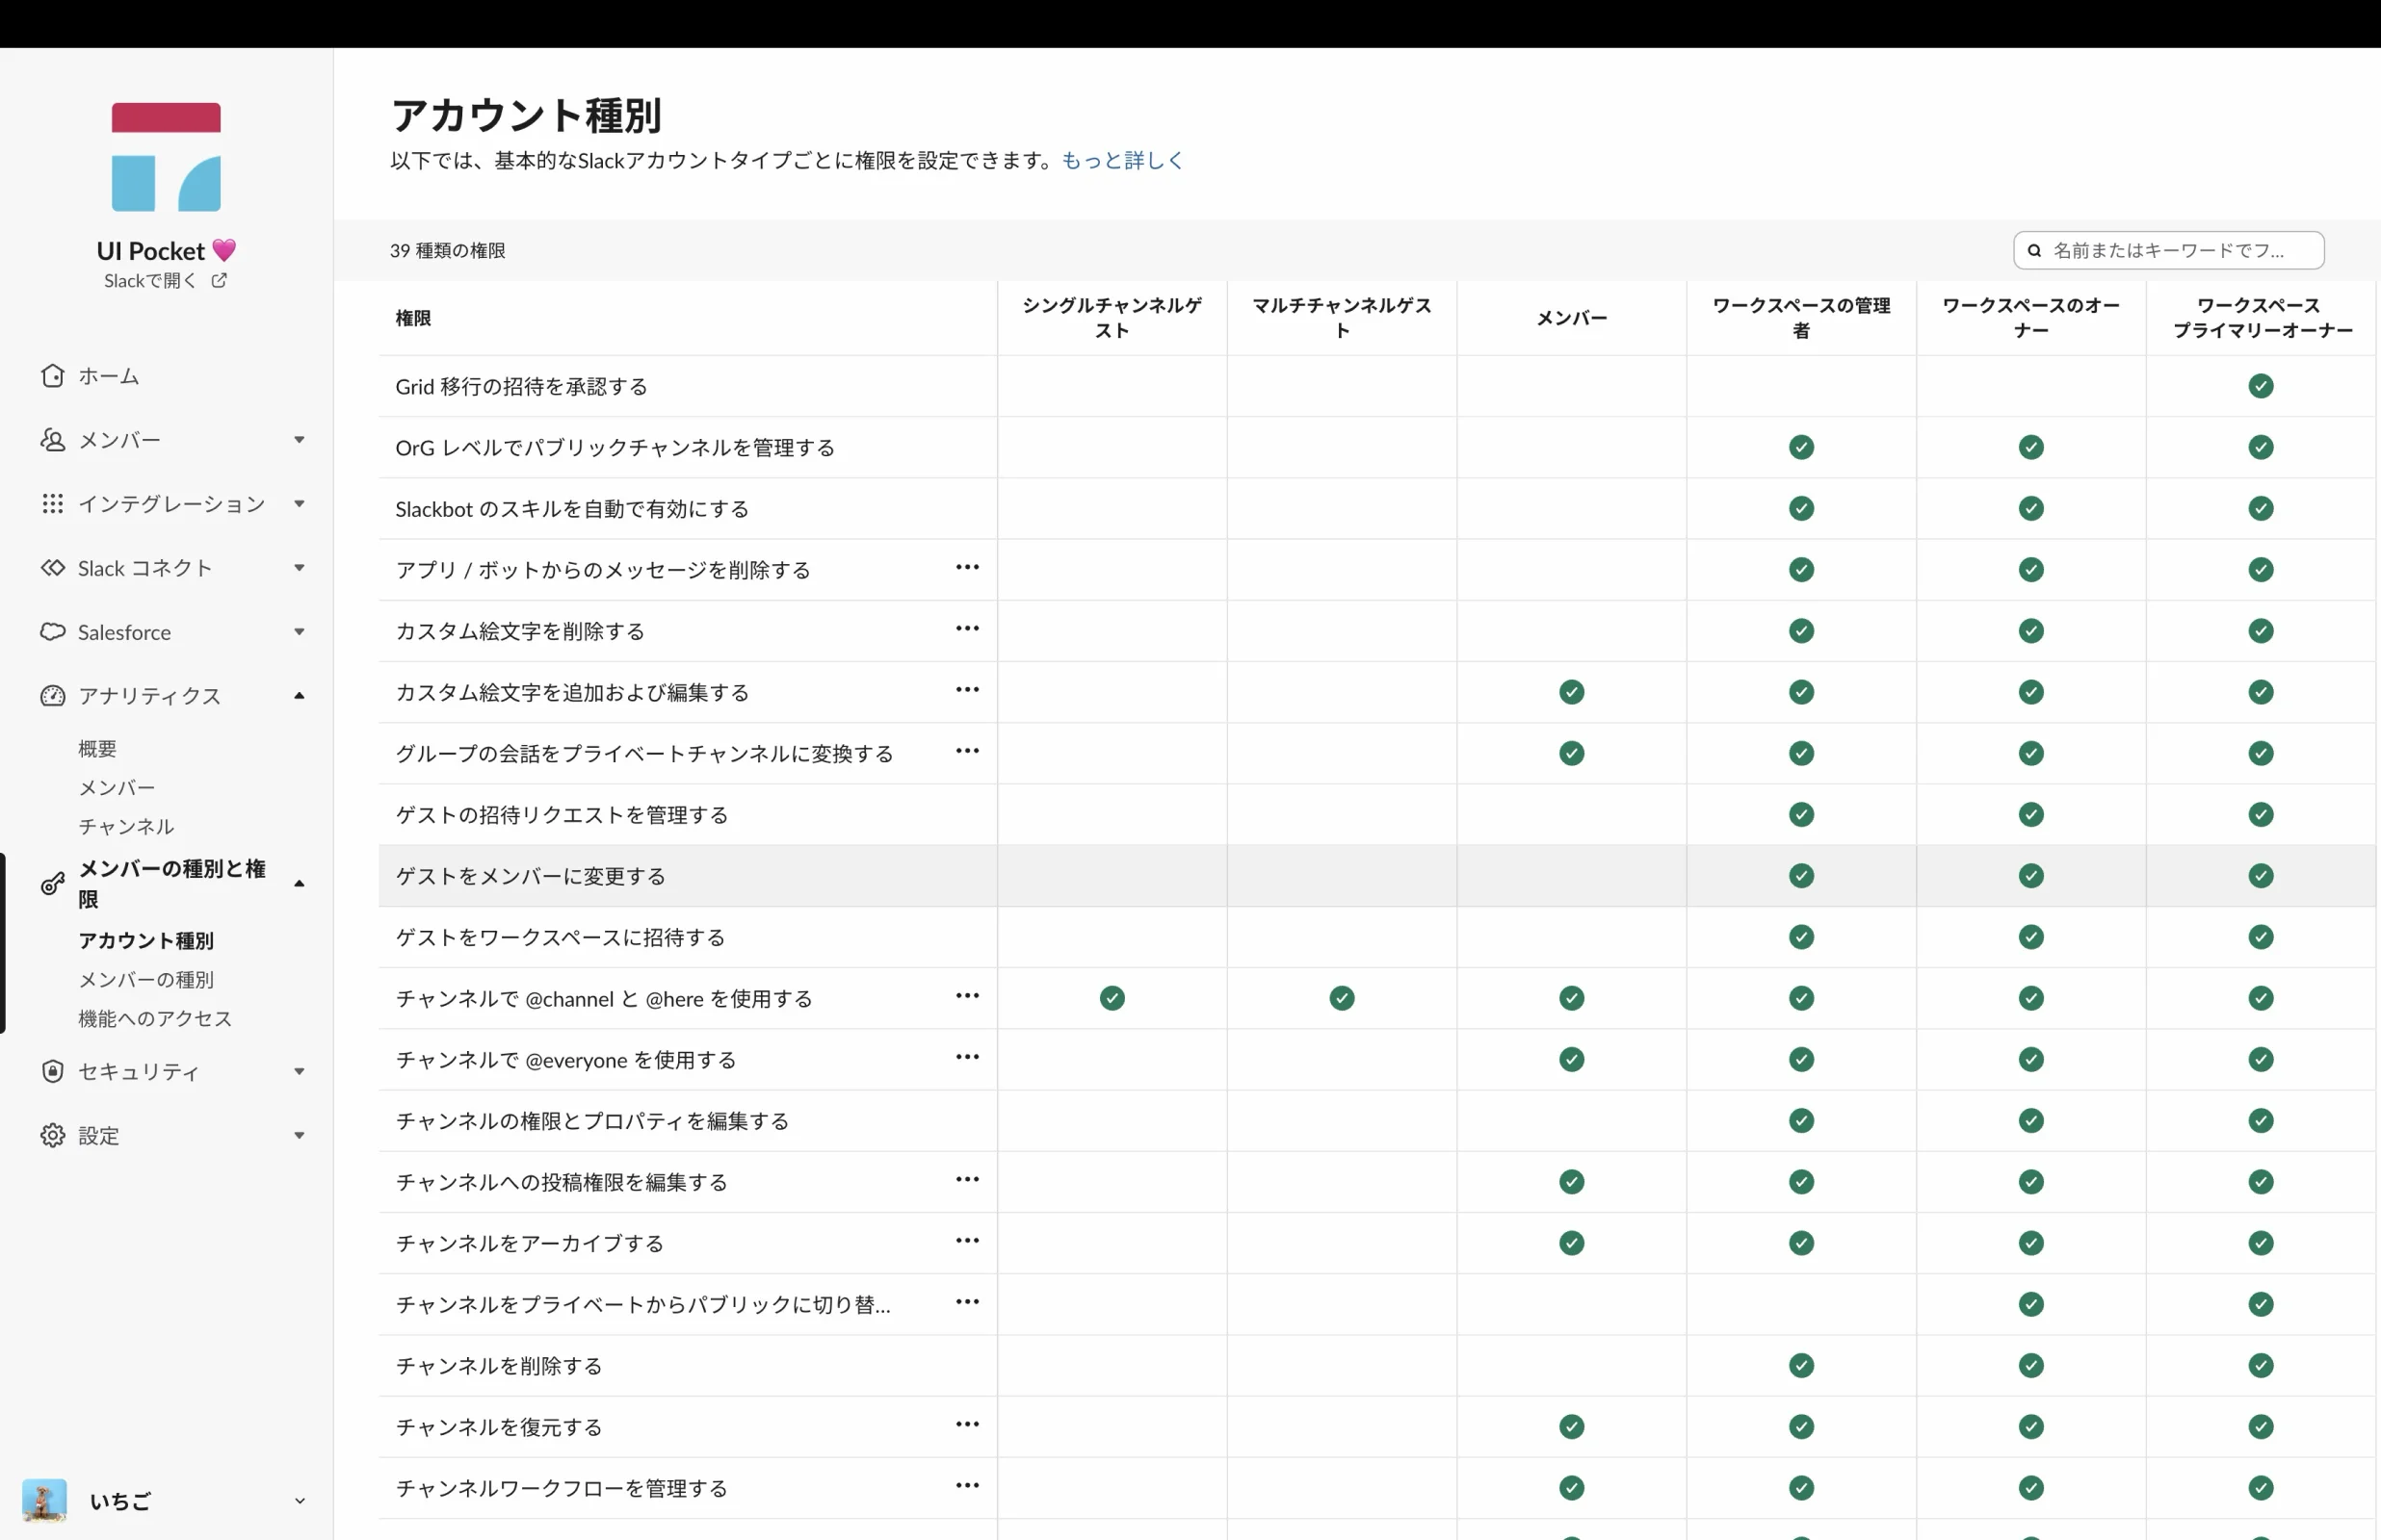Screen dimensions: 2381x1540
Task: Expand the Slack コネクト section arrow
Action: [300, 568]
